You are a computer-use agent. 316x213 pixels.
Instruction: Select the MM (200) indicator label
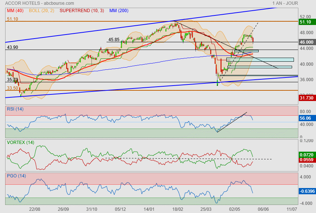119,11
